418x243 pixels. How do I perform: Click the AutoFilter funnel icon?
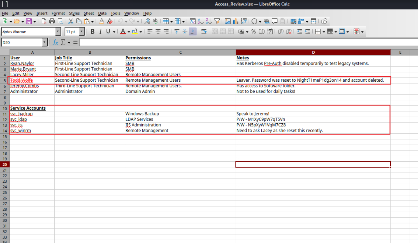click(x=217, y=22)
